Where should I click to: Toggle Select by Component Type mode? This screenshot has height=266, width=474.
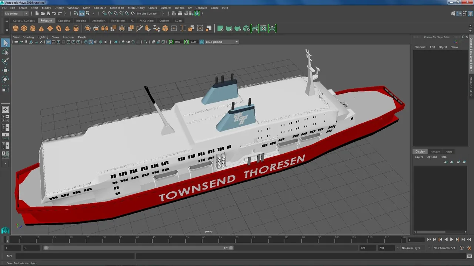tap(87, 13)
